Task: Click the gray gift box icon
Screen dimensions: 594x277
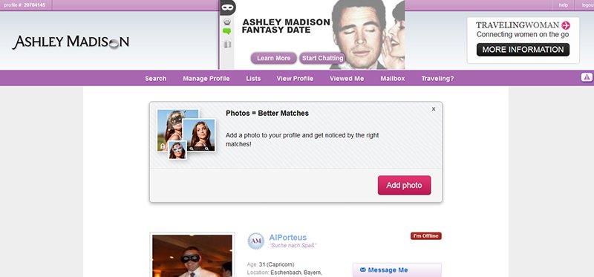Action: (x=227, y=44)
